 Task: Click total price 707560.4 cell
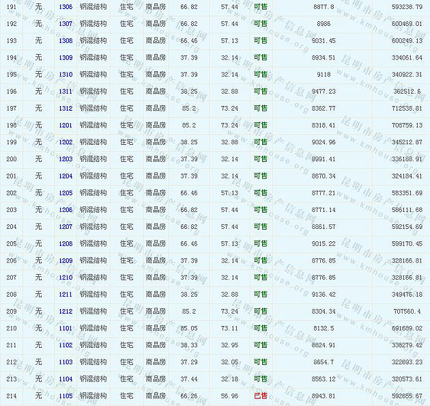point(407,311)
